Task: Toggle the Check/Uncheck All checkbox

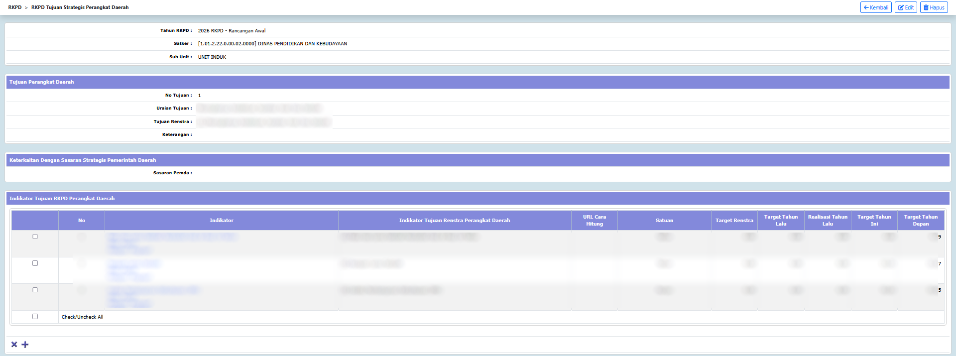Action: [35, 316]
